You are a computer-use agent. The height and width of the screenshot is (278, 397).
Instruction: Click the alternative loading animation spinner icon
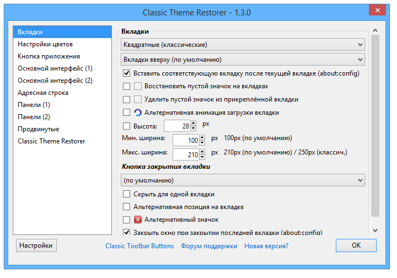click(x=137, y=113)
